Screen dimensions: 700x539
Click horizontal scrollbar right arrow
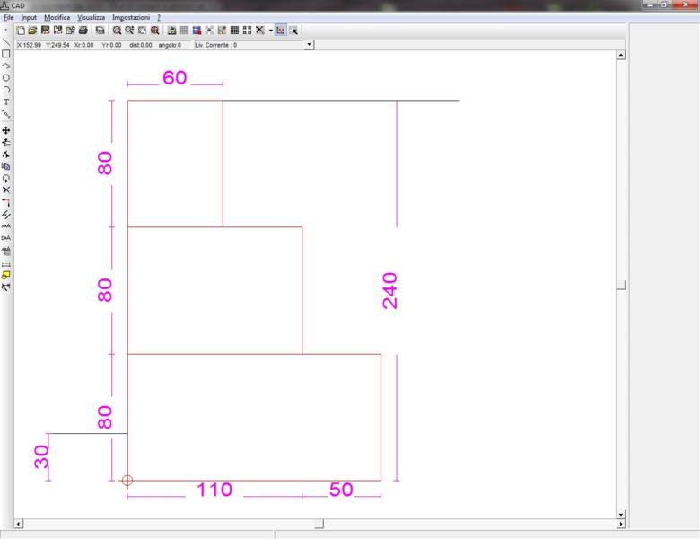coord(620,524)
